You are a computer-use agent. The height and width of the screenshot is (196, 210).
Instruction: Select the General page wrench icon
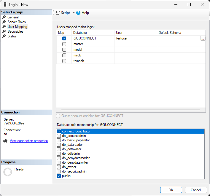click(4, 17)
